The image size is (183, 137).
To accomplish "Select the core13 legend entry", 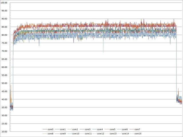I will [x=113, y=134].
